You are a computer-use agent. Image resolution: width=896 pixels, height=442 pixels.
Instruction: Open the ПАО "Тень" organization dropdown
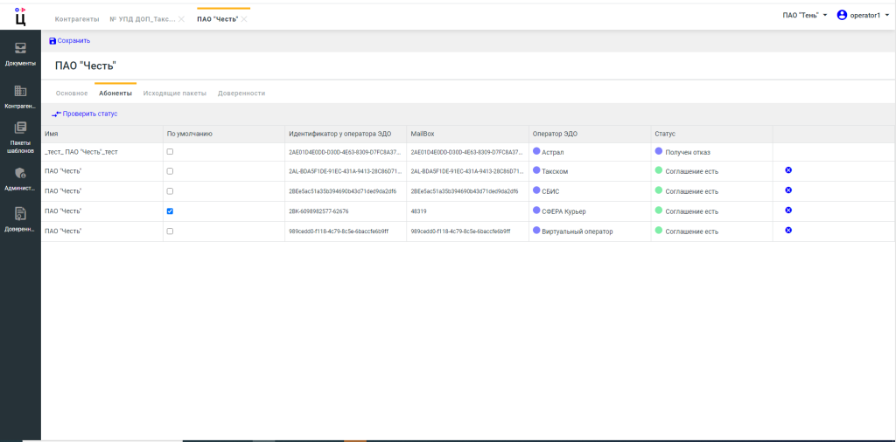(805, 16)
